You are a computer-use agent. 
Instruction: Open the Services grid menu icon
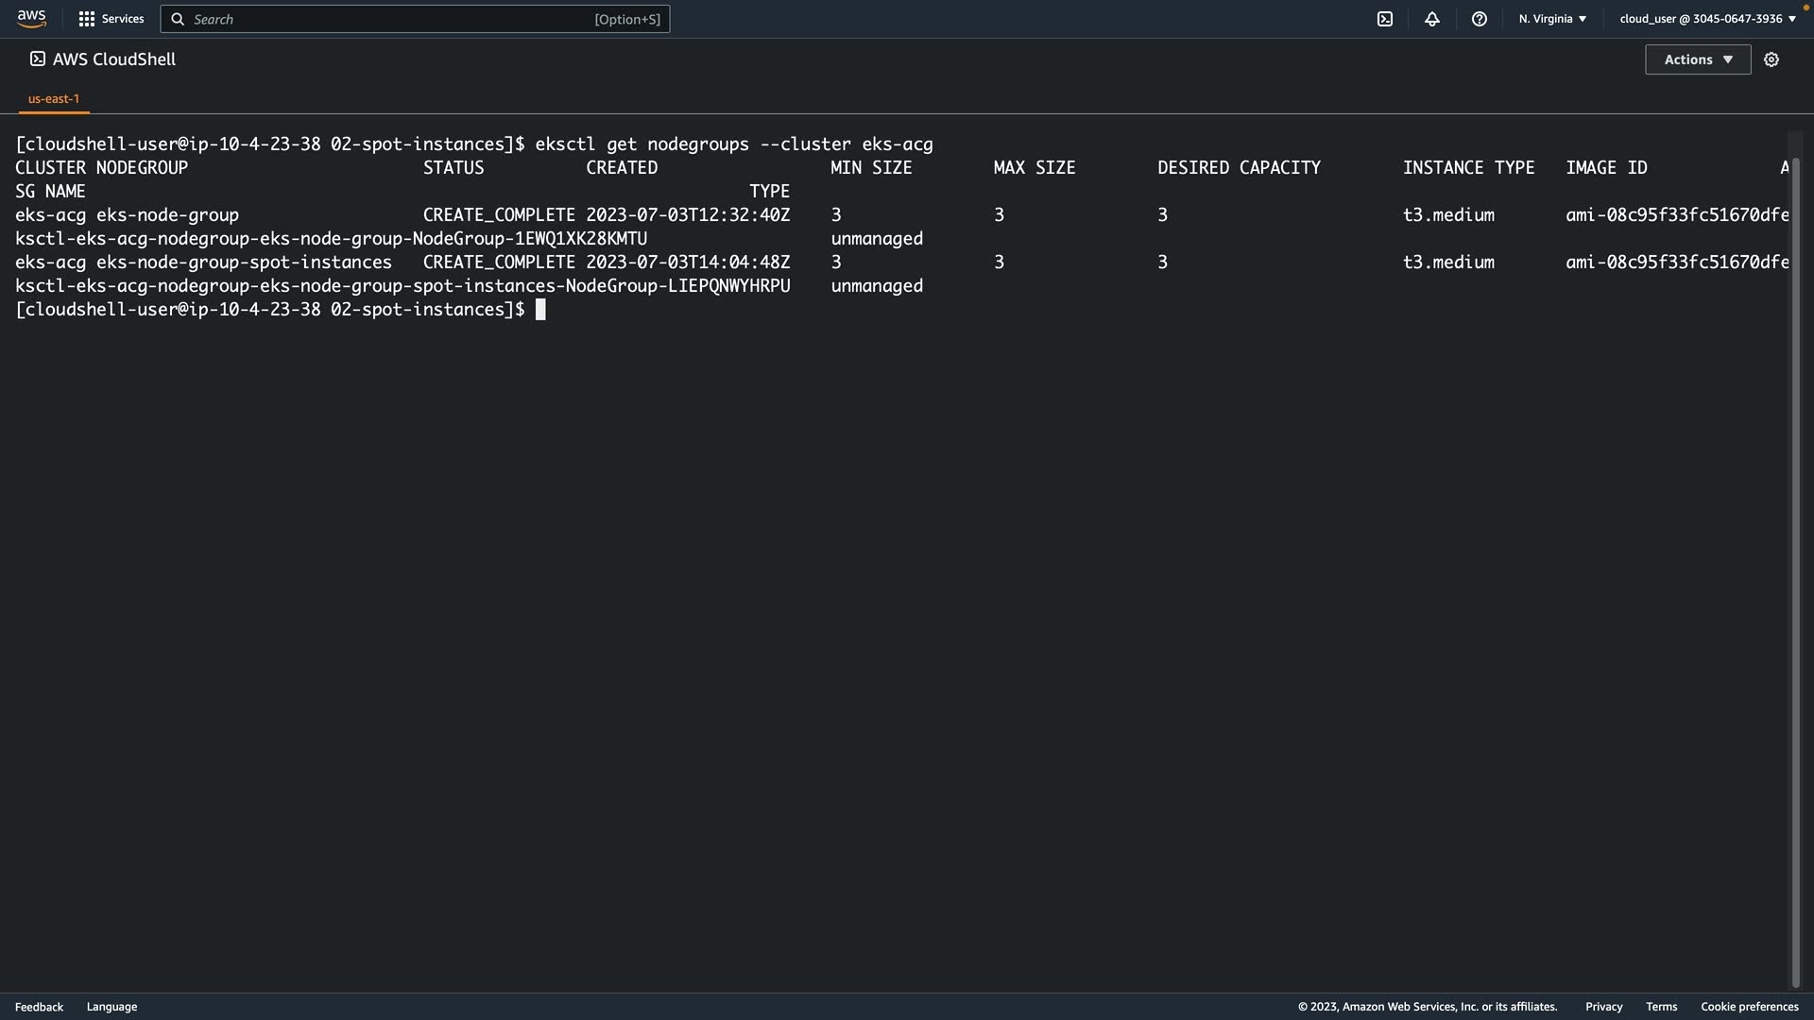[x=86, y=19]
